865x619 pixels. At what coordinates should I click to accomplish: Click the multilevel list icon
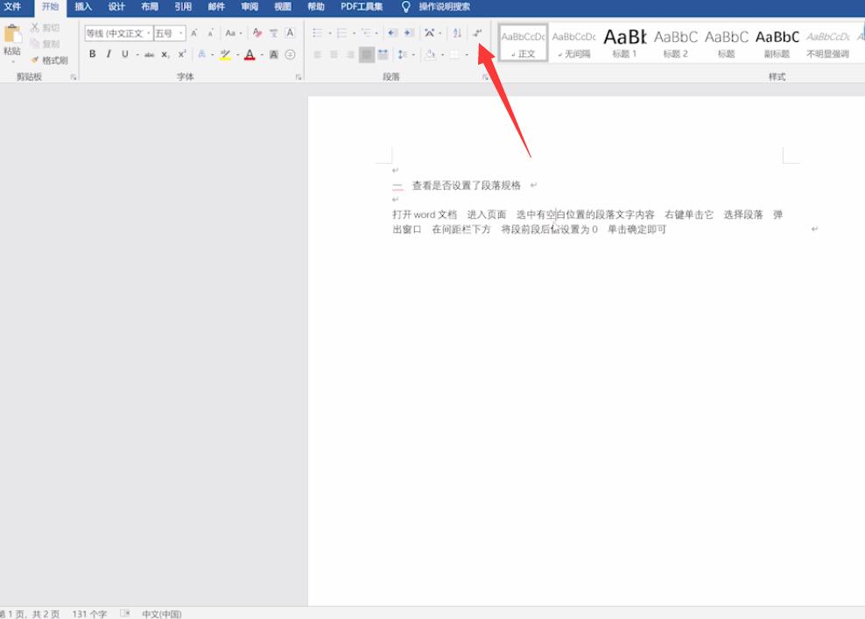[x=366, y=33]
